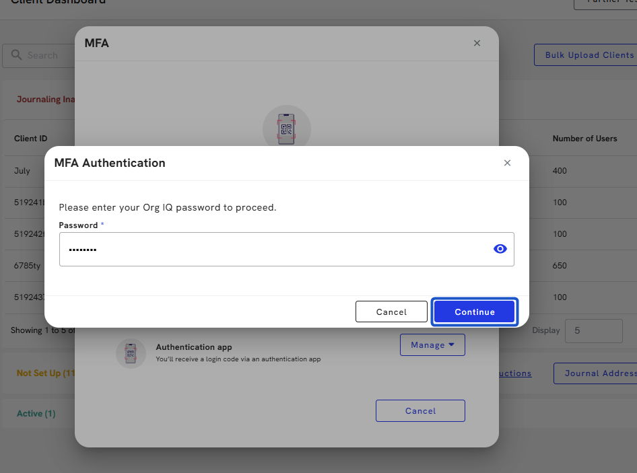Sort by Client ID column header
Screen dimensions: 637x473
coord(30,139)
